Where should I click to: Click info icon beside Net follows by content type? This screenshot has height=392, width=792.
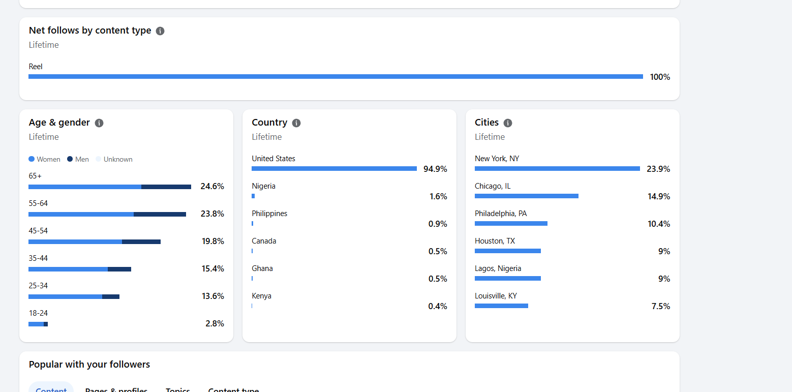(160, 31)
